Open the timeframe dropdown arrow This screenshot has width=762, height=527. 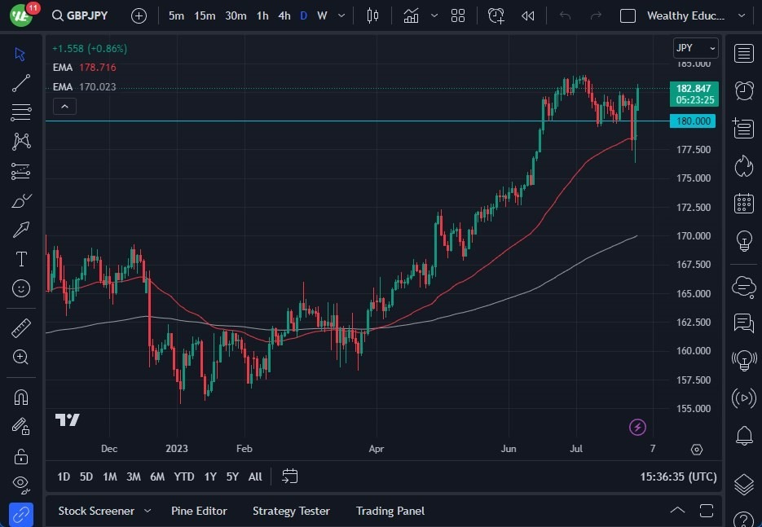click(341, 15)
